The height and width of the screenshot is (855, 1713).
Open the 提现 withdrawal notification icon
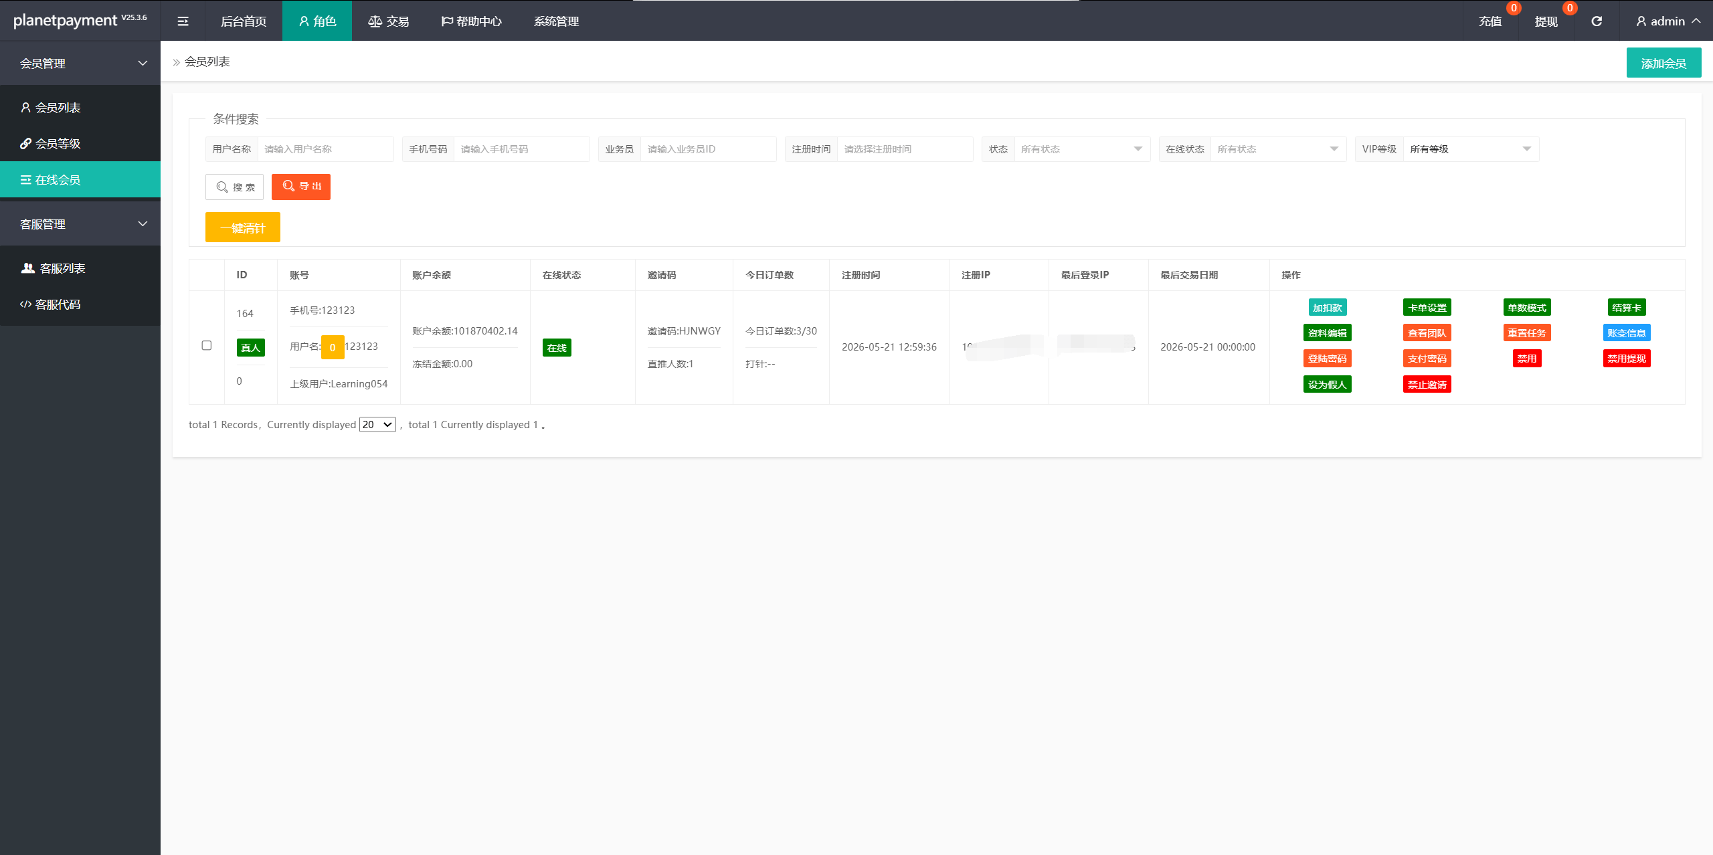point(1546,21)
